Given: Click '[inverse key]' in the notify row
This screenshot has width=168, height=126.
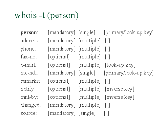Looking at the screenshot, I should (119, 89).
